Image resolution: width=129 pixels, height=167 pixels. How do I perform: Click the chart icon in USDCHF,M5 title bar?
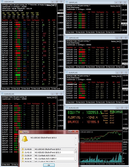pyautogui.click(x=2, y=2)
